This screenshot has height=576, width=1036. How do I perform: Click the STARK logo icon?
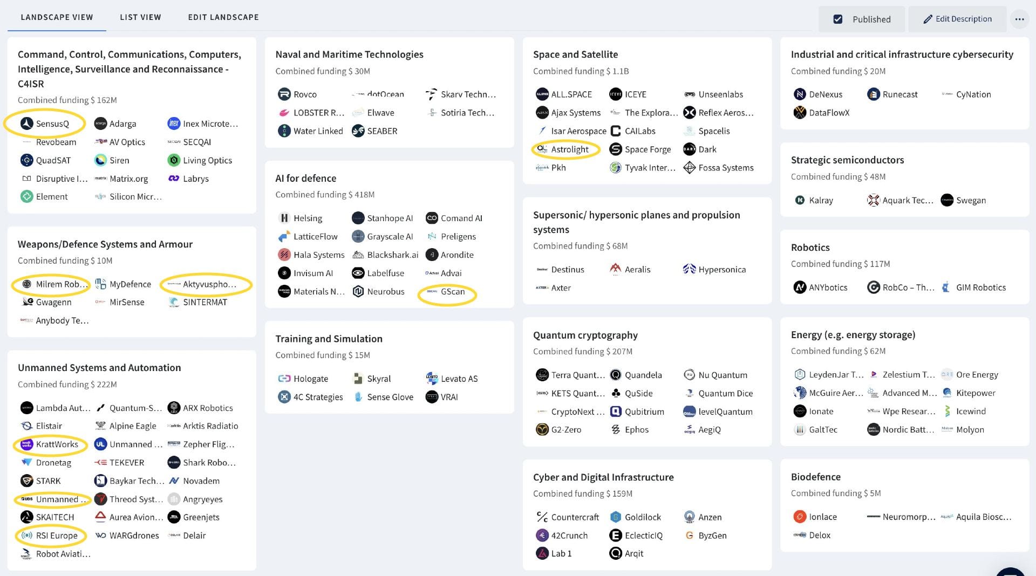pyautogui.click(x=27, y=481)
